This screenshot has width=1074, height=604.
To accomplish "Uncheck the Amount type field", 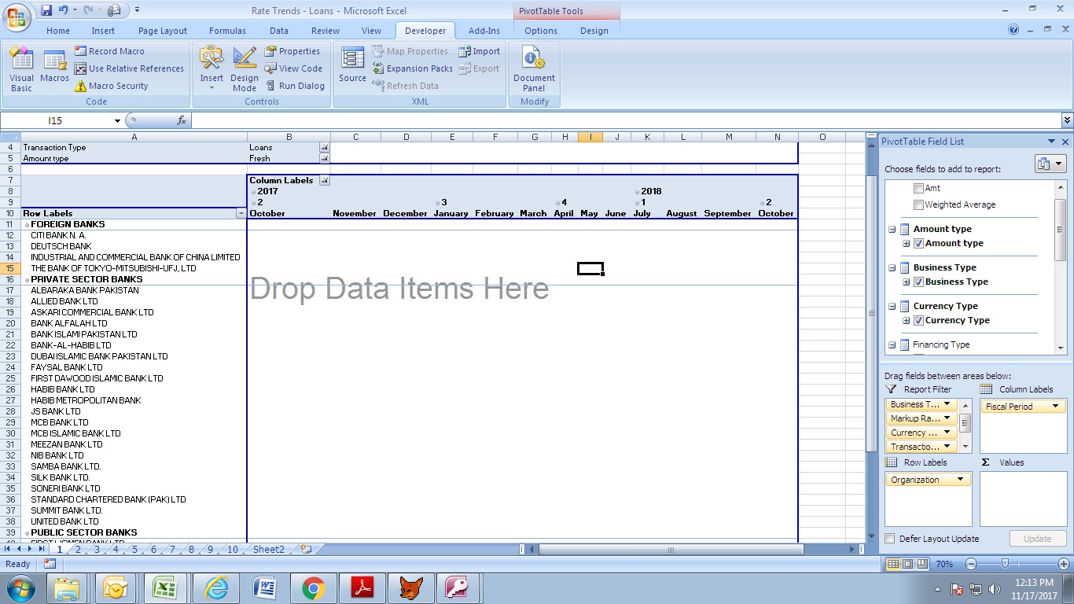I will click(918, 244).
